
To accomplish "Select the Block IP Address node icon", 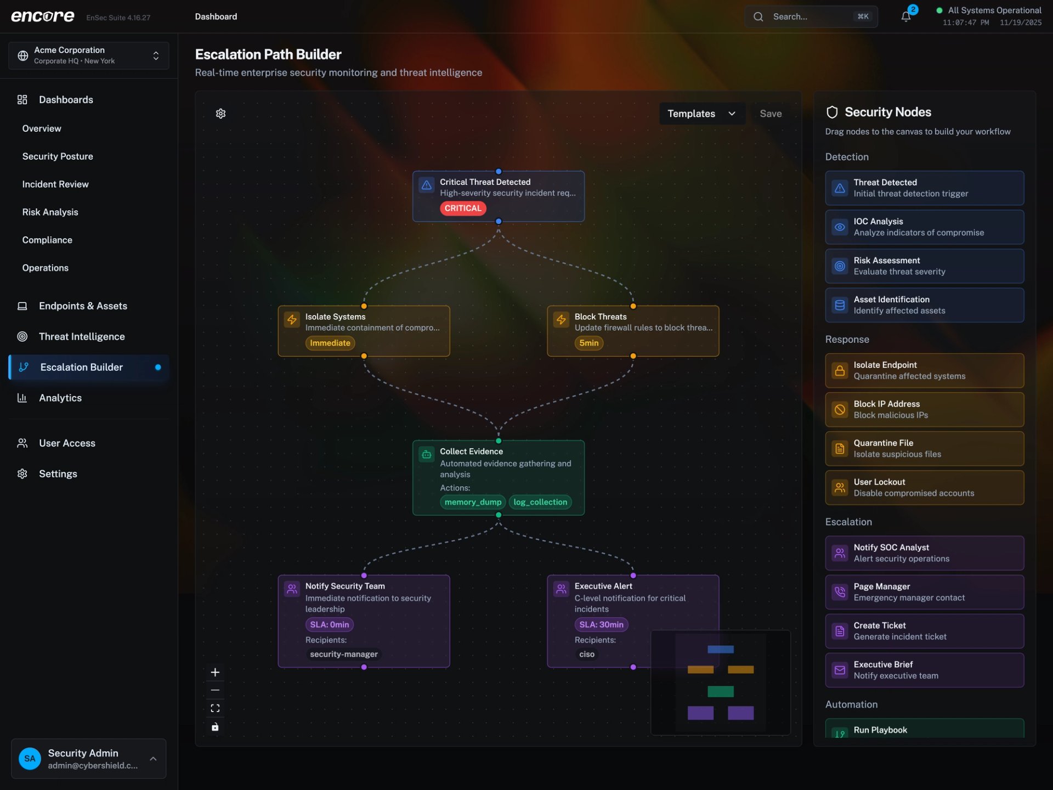I will [840, 410].
